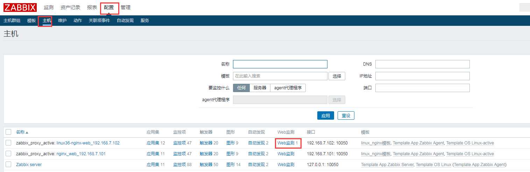530x172 pixels.
Task: Open 图形 9 for linux36-nginx-web host
Action: click(231, 143)
